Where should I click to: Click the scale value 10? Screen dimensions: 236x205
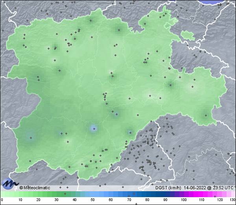point(20,200)
